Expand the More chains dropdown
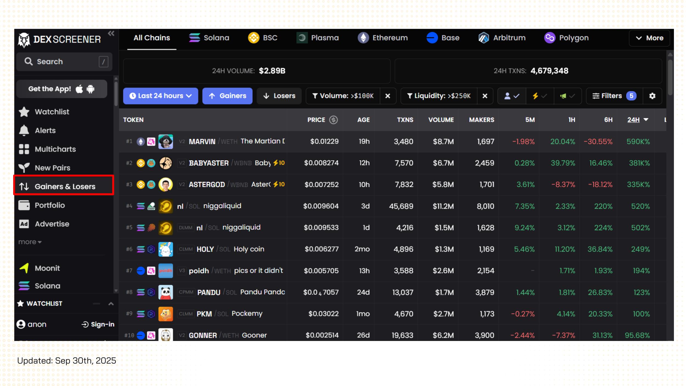Screen dimensions: 686x386 click(649, 38)
